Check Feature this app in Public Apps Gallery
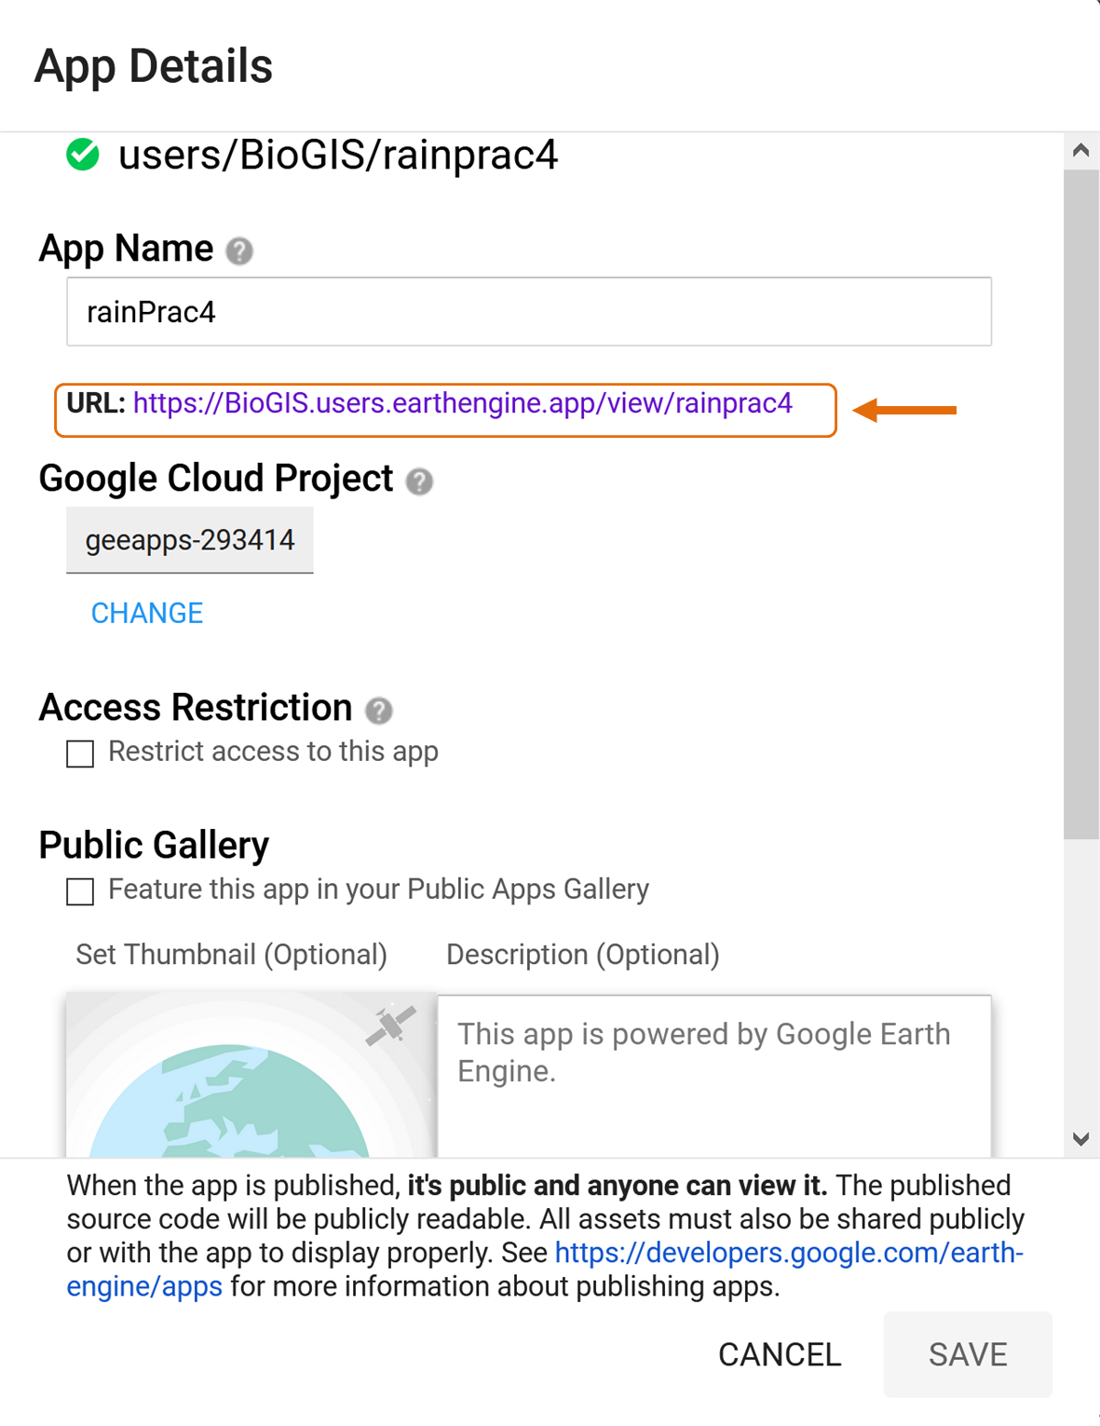1100x1426 pixels. [x=80, y=891]
